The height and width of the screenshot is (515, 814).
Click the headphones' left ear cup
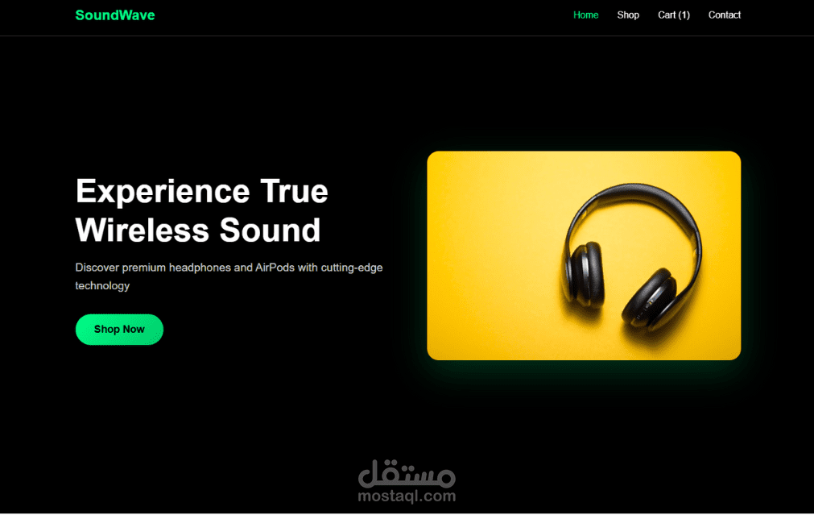point(585,274)
